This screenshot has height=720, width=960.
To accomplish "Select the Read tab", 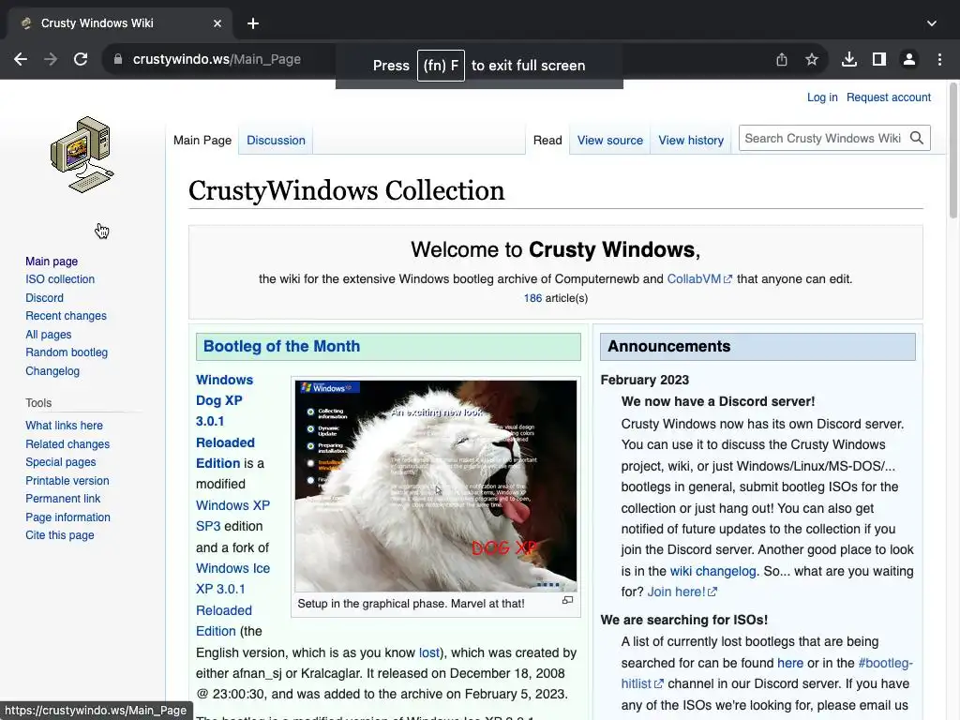I will coord(547,141).
